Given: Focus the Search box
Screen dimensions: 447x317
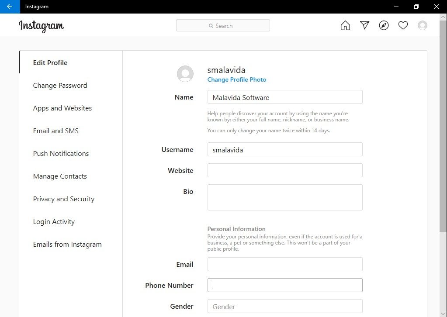Looking at the screenshot, I should coord(223,26).
